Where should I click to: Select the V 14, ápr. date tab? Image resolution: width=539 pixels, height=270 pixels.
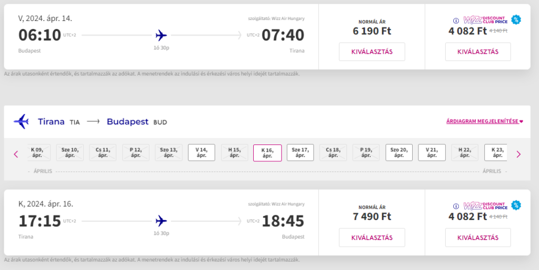tap(201, 152)
